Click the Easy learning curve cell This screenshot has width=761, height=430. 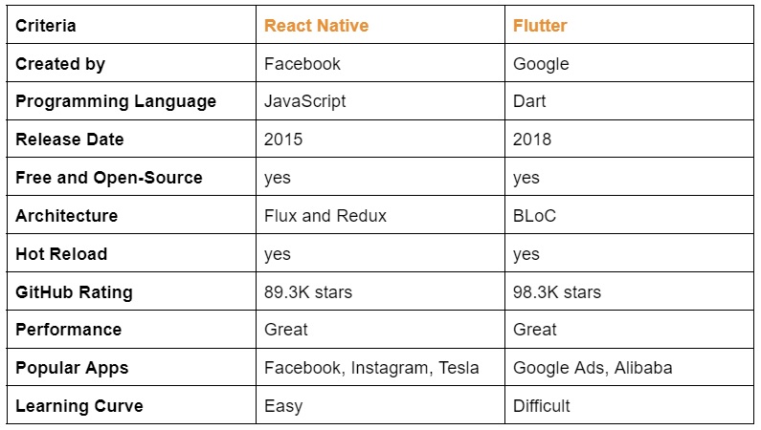point(380,405)
